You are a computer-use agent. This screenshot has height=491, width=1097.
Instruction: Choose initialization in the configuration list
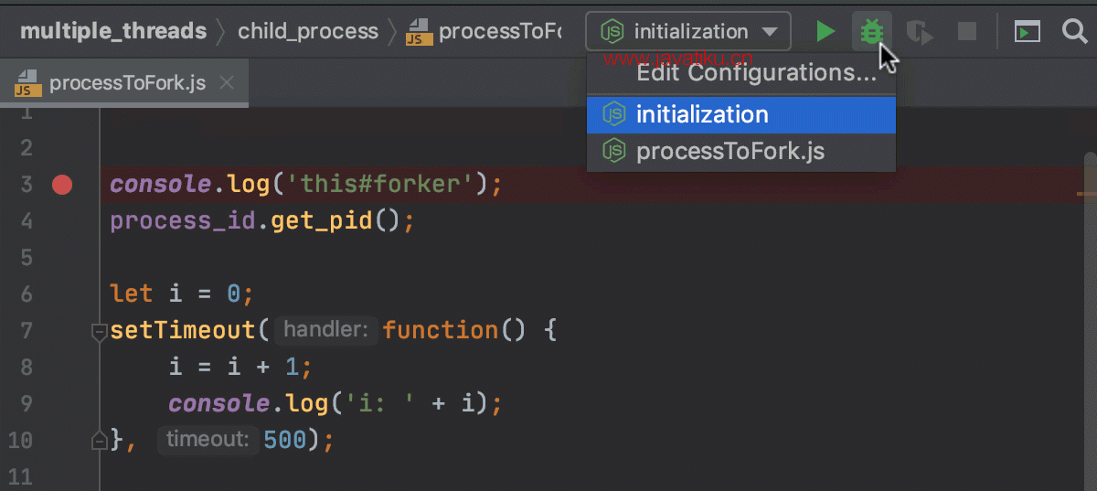[x=741, y=114]
